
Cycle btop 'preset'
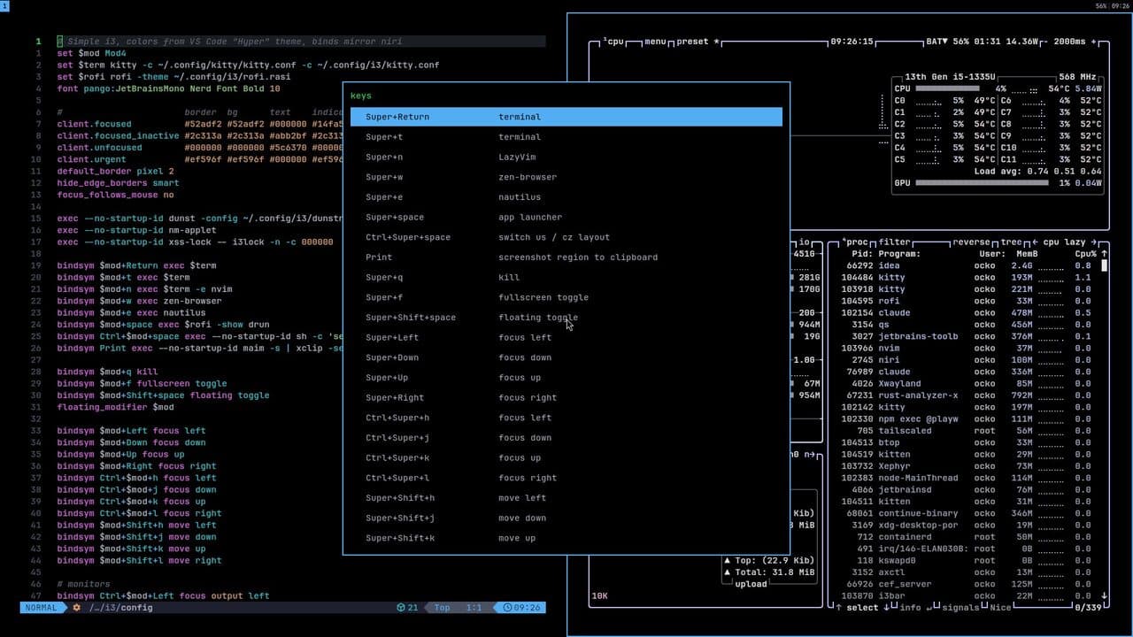[692, 42]
